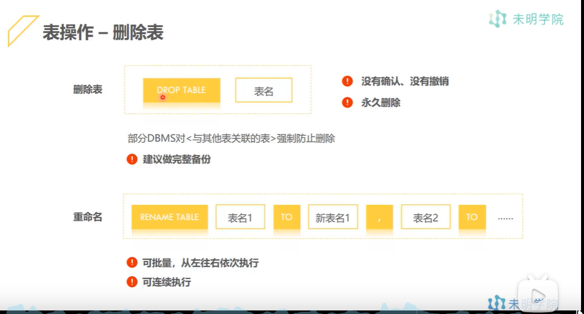Click the TO block after 表名2
The height and width of the screenshot is (314, 584).
point(472,217)
